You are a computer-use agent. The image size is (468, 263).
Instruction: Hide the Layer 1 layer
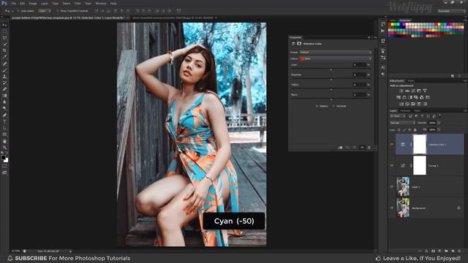(x=392, y=187)
